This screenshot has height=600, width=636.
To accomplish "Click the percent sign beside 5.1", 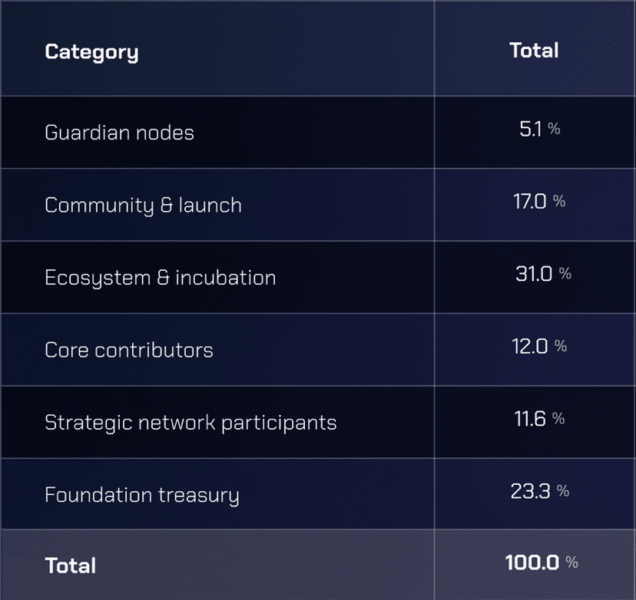I will coord(555,130).
